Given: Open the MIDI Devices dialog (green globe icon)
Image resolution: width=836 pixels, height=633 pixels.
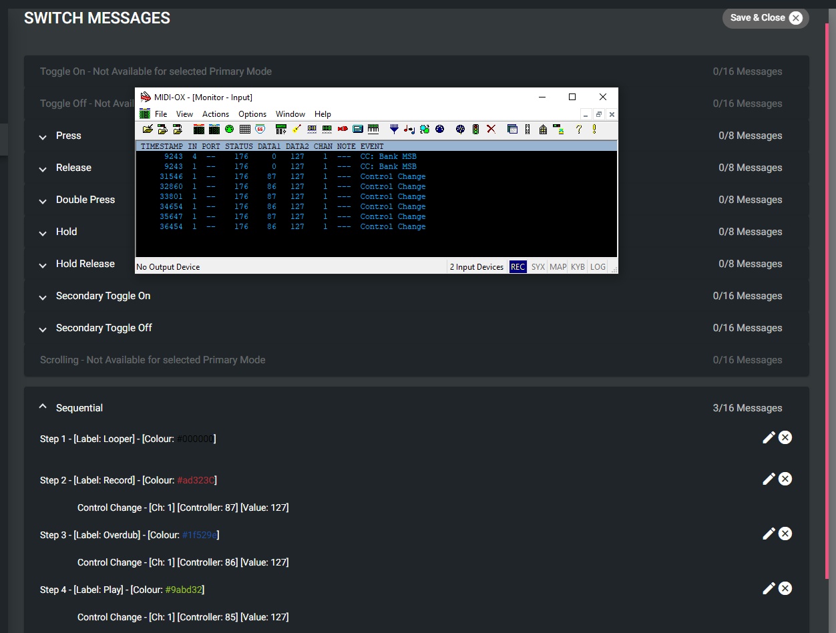Looking at the screenshot, I should [229, 129].
